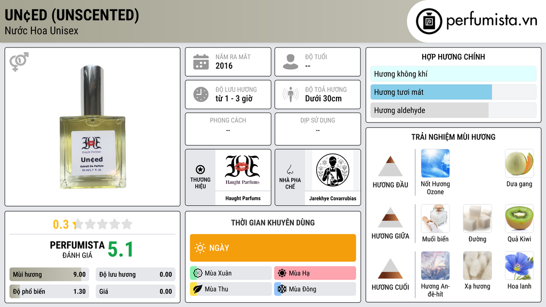Click the user rating value 0.3
The width and height of the screenshot is (546, 307).
click(x=61, y=224)
